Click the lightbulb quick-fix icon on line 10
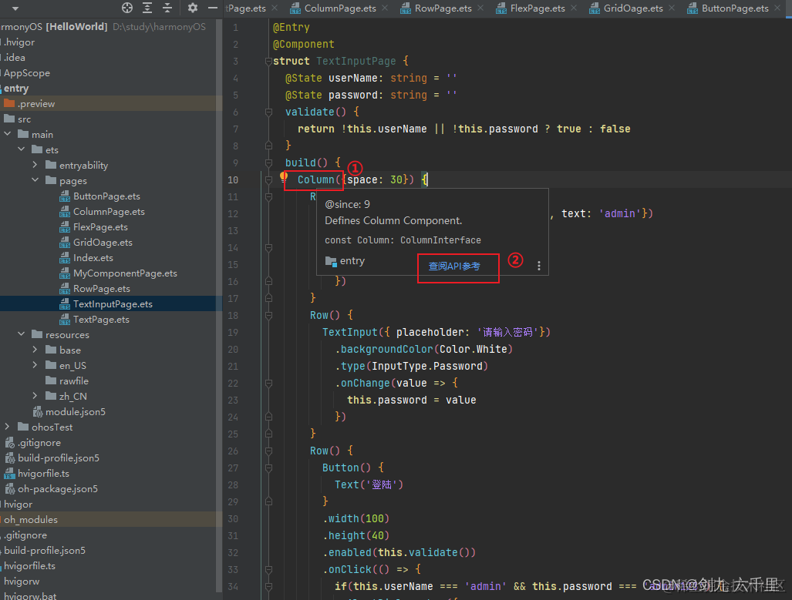 click(283, 177)
